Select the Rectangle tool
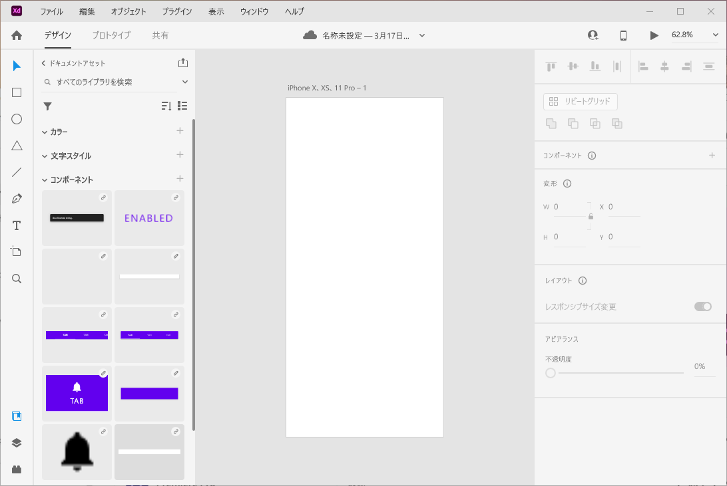Viewport: 727px width, 486px height. pyautogui.click(x=16, y=92)
